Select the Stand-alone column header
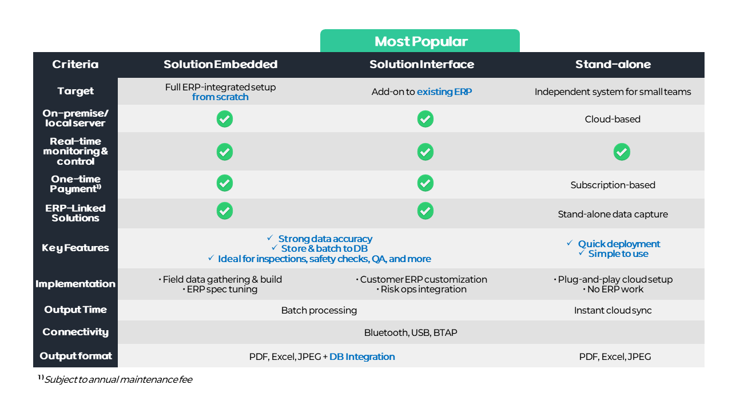The width and height of the screenshot is (732, 412). point(612,65)
